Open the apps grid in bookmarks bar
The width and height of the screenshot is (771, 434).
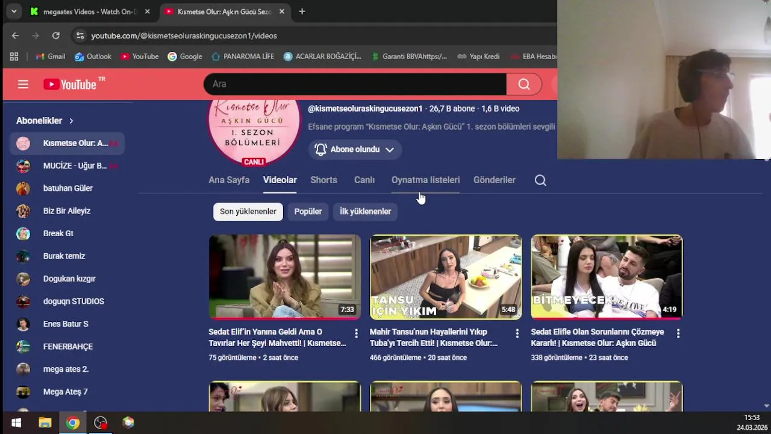(14, 57)
